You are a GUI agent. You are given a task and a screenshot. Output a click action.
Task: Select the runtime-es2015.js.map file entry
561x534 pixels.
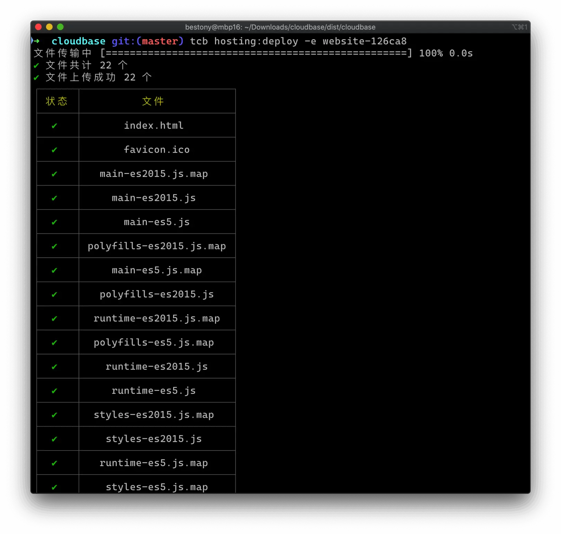pos(157,318)
